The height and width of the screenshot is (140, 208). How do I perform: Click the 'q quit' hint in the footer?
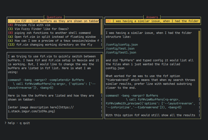click(25, 123)
